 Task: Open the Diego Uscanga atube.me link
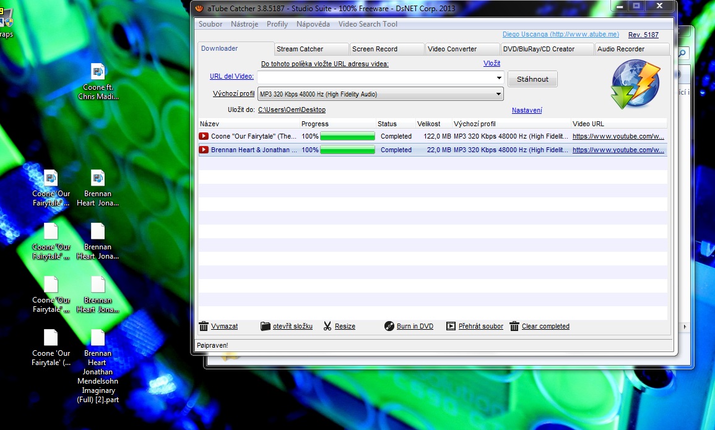point(560,34)
